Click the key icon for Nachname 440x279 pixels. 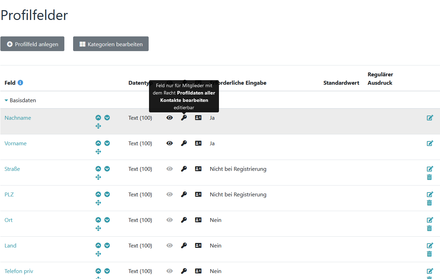tap(184, 118)
